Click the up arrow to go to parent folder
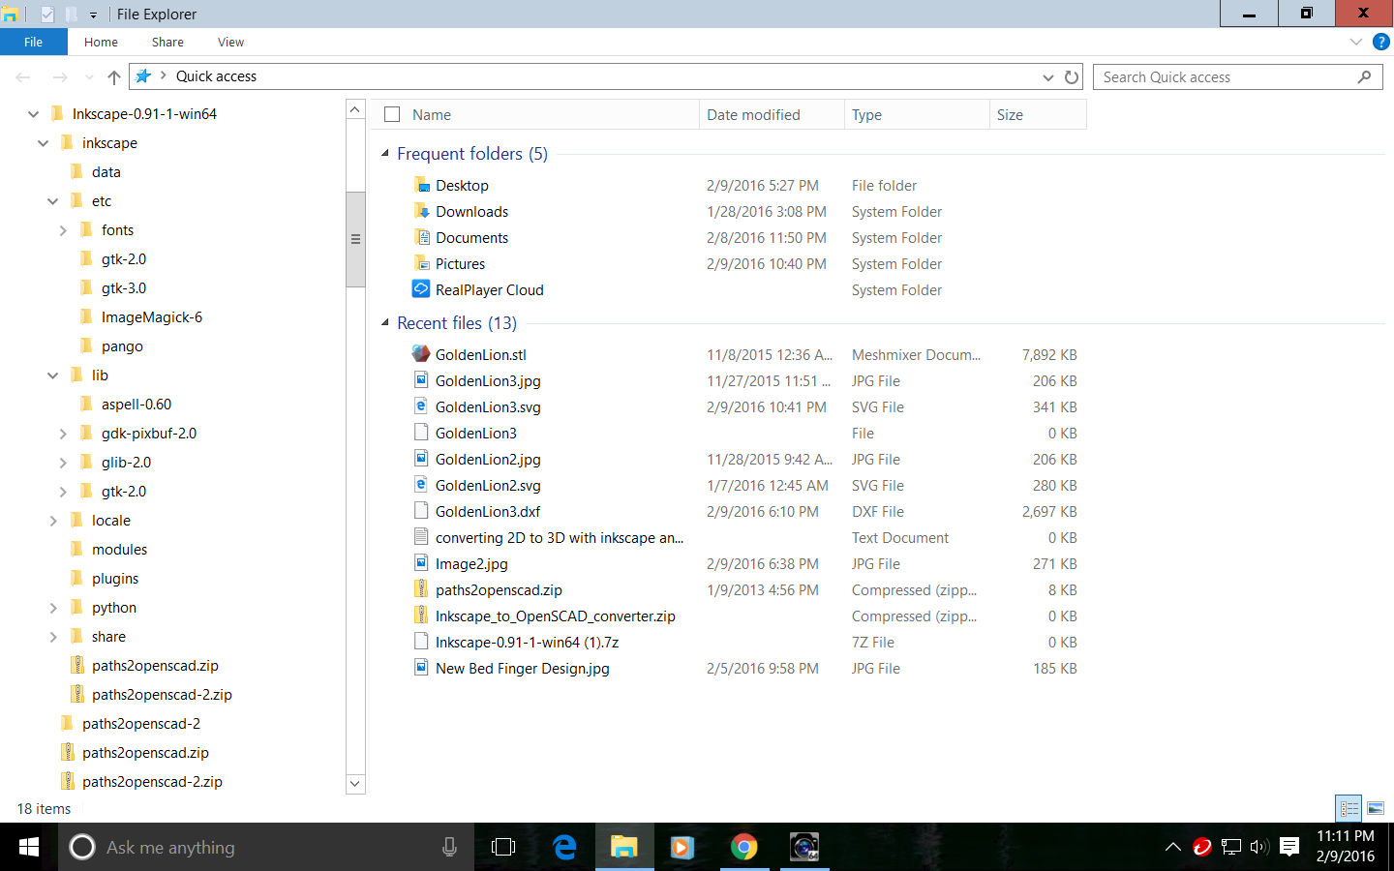 113,76
